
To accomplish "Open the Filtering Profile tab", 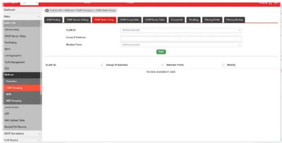I will pos(212,20).
